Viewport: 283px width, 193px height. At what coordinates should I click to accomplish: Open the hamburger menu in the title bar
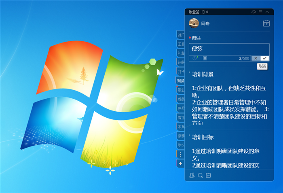click(x=261, y=12)
